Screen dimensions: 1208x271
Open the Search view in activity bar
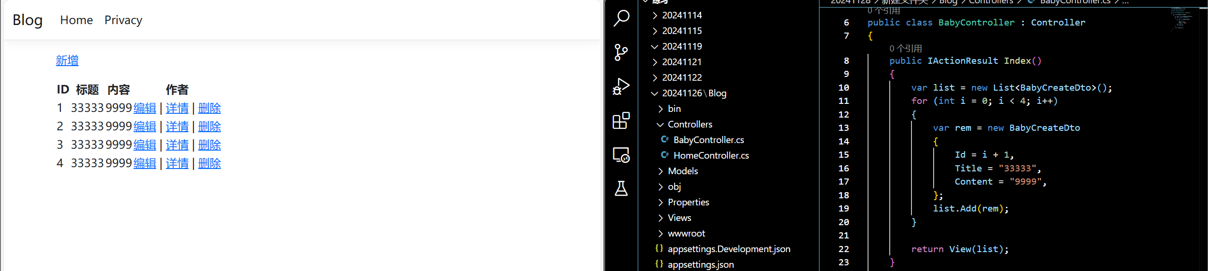621,19
